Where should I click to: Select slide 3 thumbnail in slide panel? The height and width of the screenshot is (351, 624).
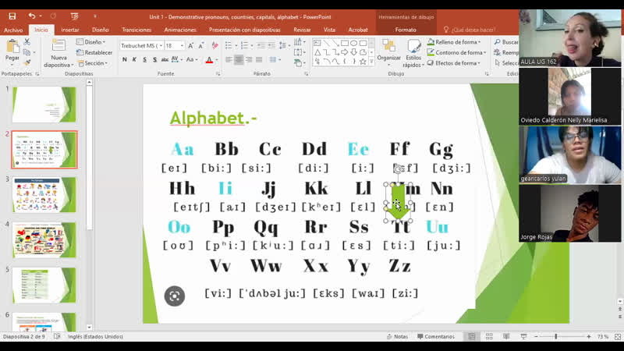point(44,194)
